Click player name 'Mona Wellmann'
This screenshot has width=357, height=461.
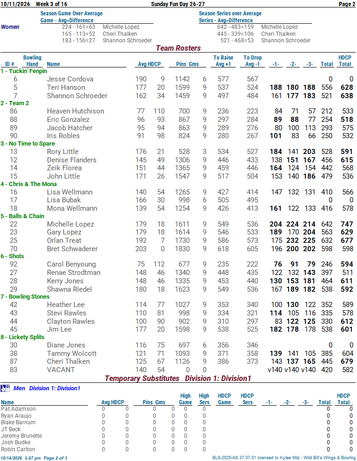(72, 208)
